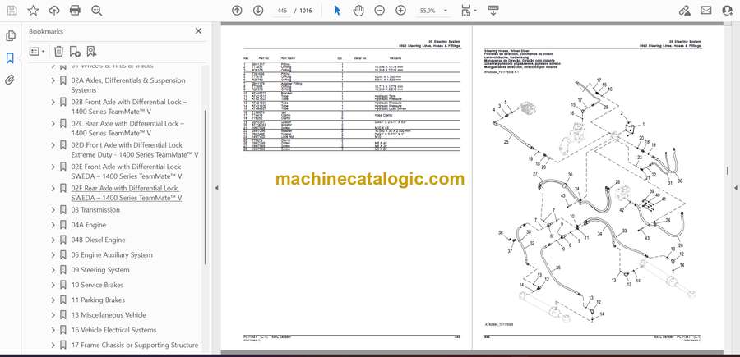The height and width of the screenshot is (357, 740).
Task: Select the 09 Steering System bookmark
Action: click(100, 270)
